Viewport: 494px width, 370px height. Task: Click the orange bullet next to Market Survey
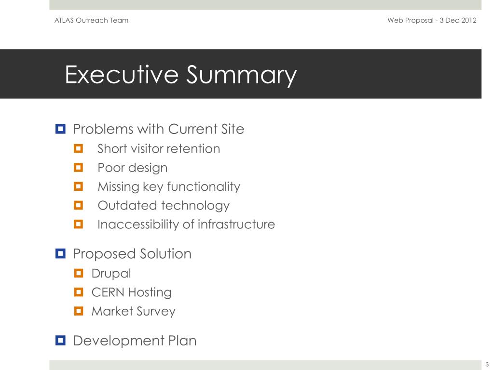click(79, 311)
